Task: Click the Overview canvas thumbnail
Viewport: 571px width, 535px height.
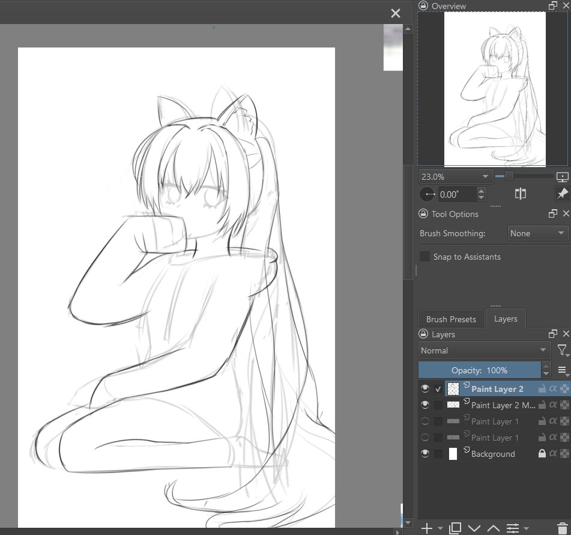Action: (x=495, y=89)
